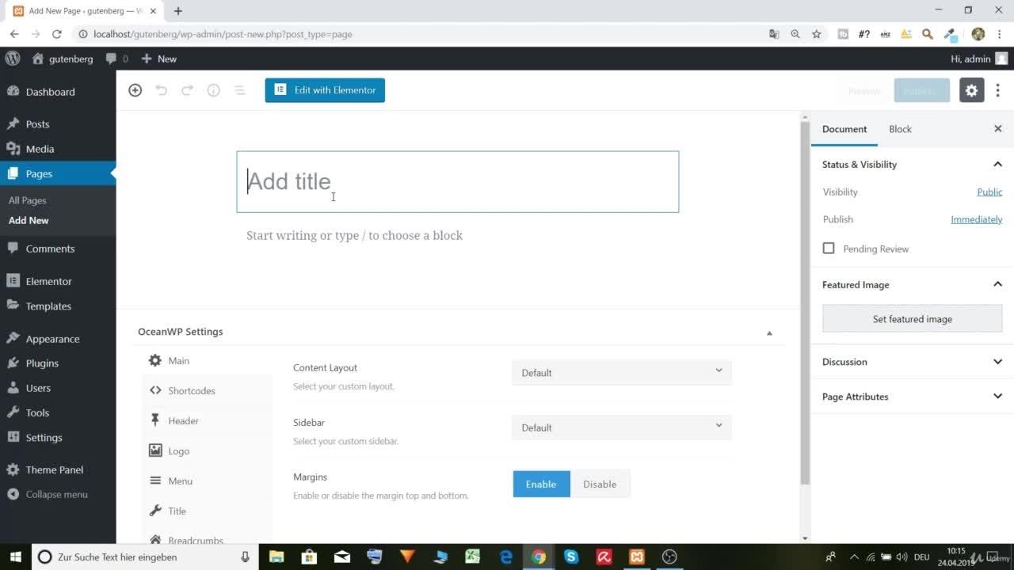Open block navigation list icon

point(239,90)
